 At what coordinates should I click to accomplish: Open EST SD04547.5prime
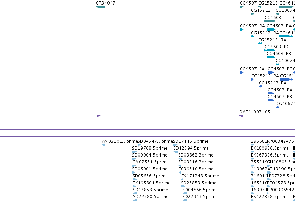click(139, 145)
